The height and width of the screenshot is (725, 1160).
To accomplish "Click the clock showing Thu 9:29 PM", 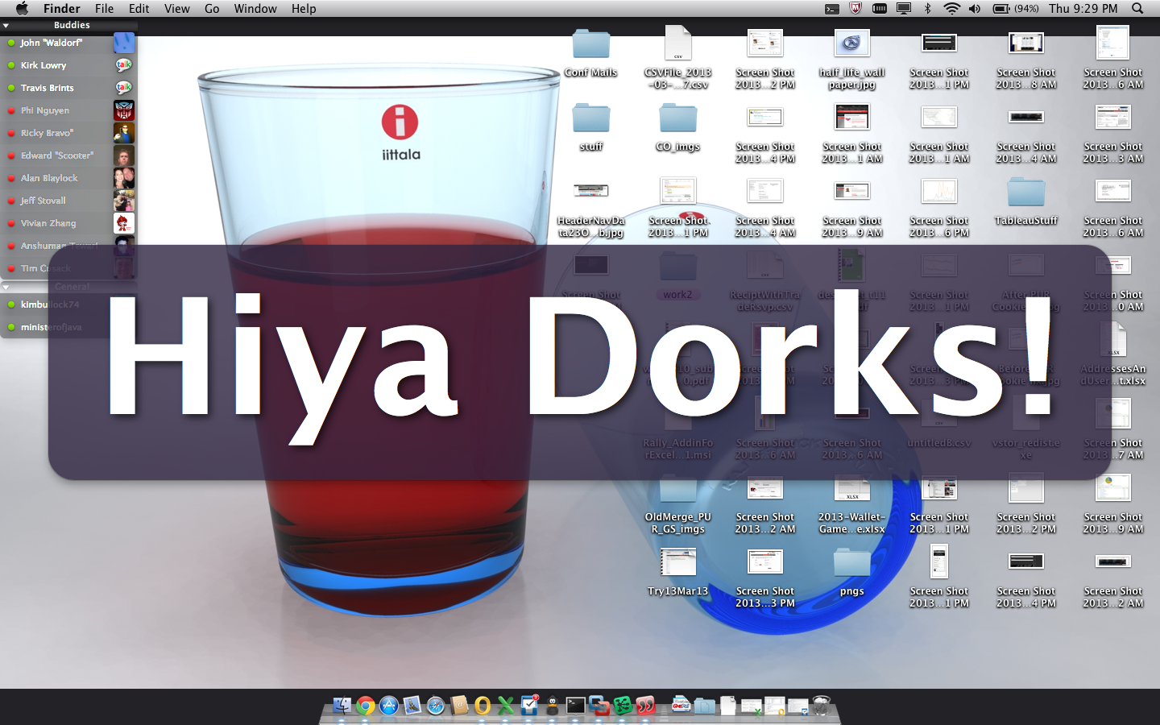I will click(x=1083, y=8).
